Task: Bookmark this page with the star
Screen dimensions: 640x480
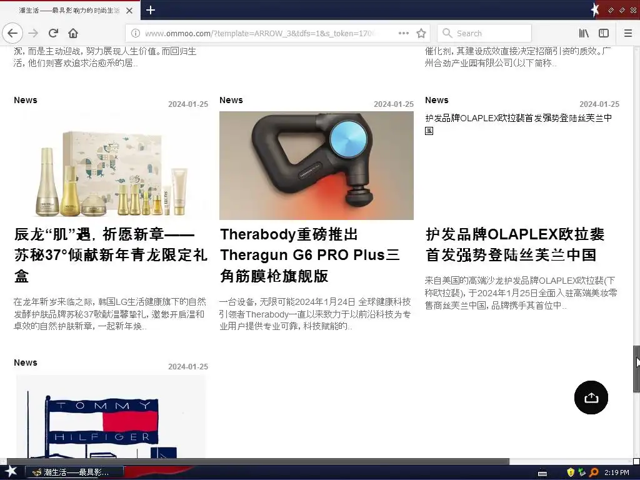Action: [x=421, y=33]
